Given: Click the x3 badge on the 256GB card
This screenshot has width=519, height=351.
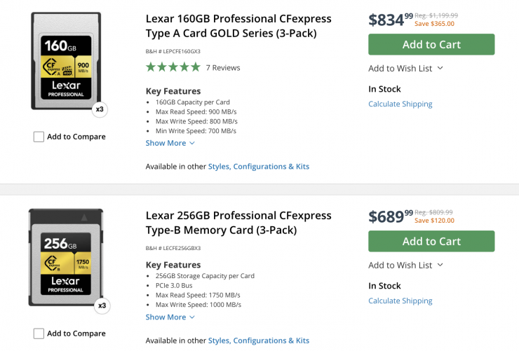Looking at the screenshot, I should [102, 305].
